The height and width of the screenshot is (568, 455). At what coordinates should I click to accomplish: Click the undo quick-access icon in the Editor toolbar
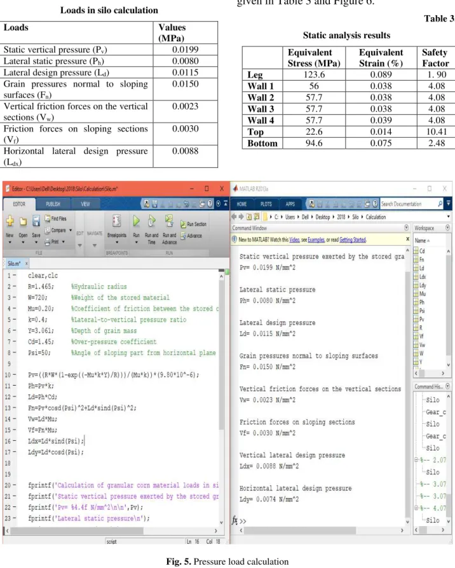[x=187, y=204]
